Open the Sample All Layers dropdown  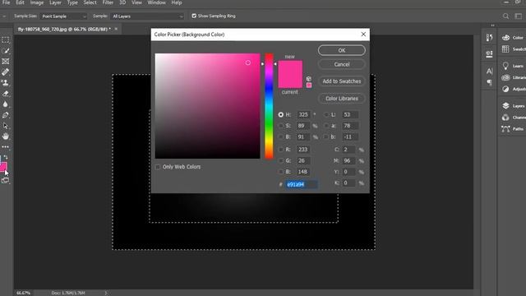pos(147,16)
